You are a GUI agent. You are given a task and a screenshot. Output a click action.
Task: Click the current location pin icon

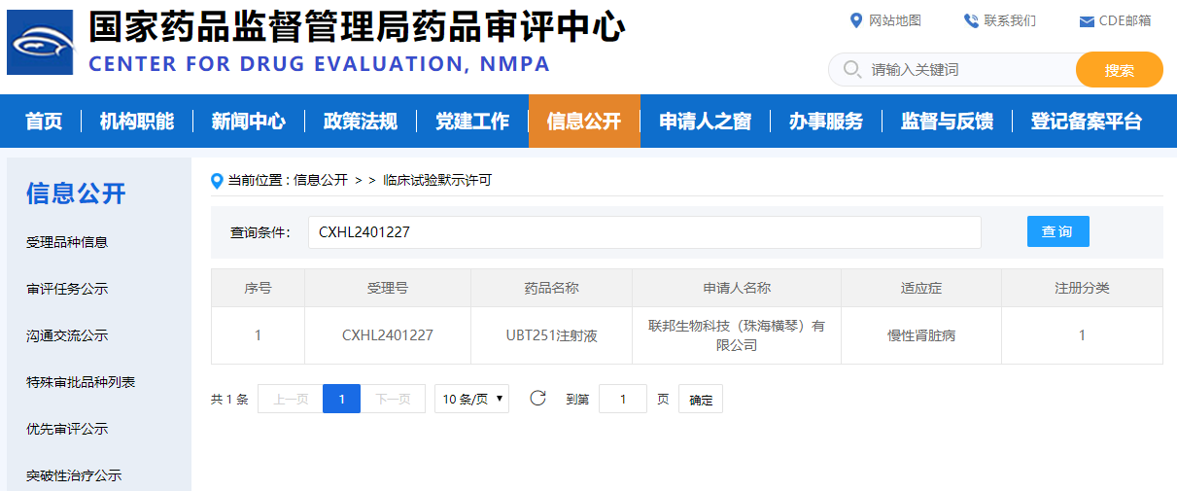(x=218, y=180)
